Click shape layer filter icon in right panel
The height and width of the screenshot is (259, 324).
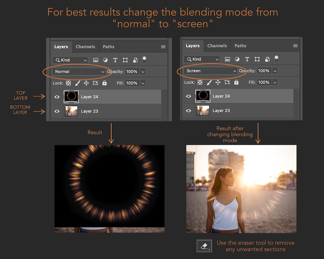tap(257, 59)
